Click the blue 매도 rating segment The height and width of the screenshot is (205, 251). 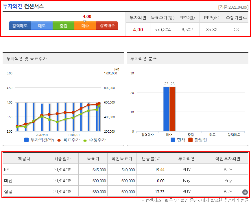tap(42, 26)
